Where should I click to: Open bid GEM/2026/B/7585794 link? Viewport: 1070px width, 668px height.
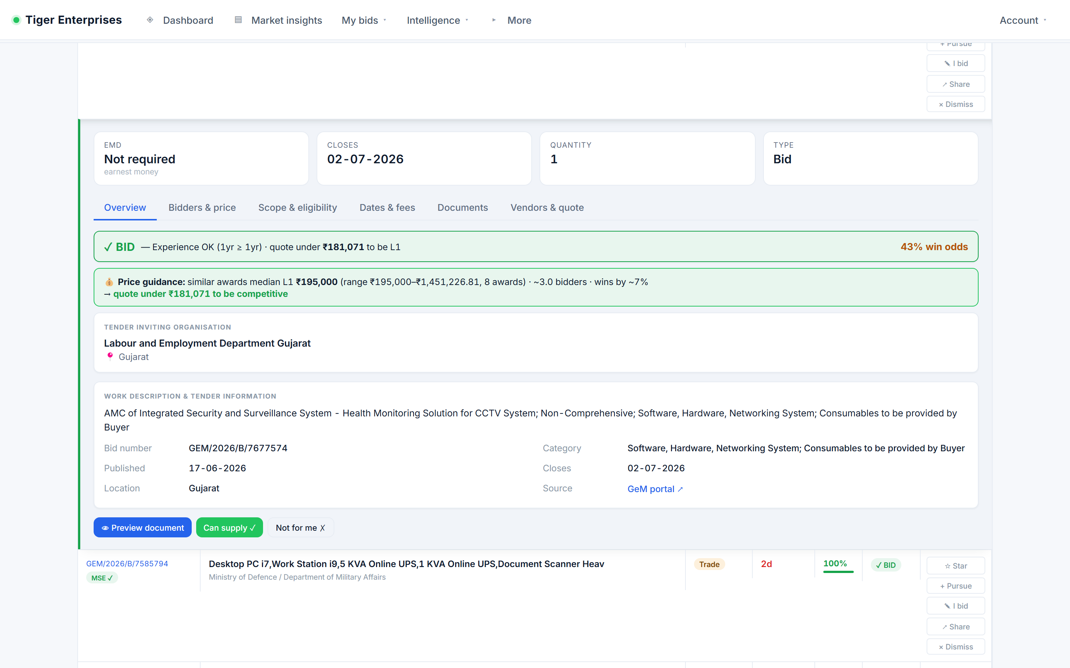[x=127, y=564]
